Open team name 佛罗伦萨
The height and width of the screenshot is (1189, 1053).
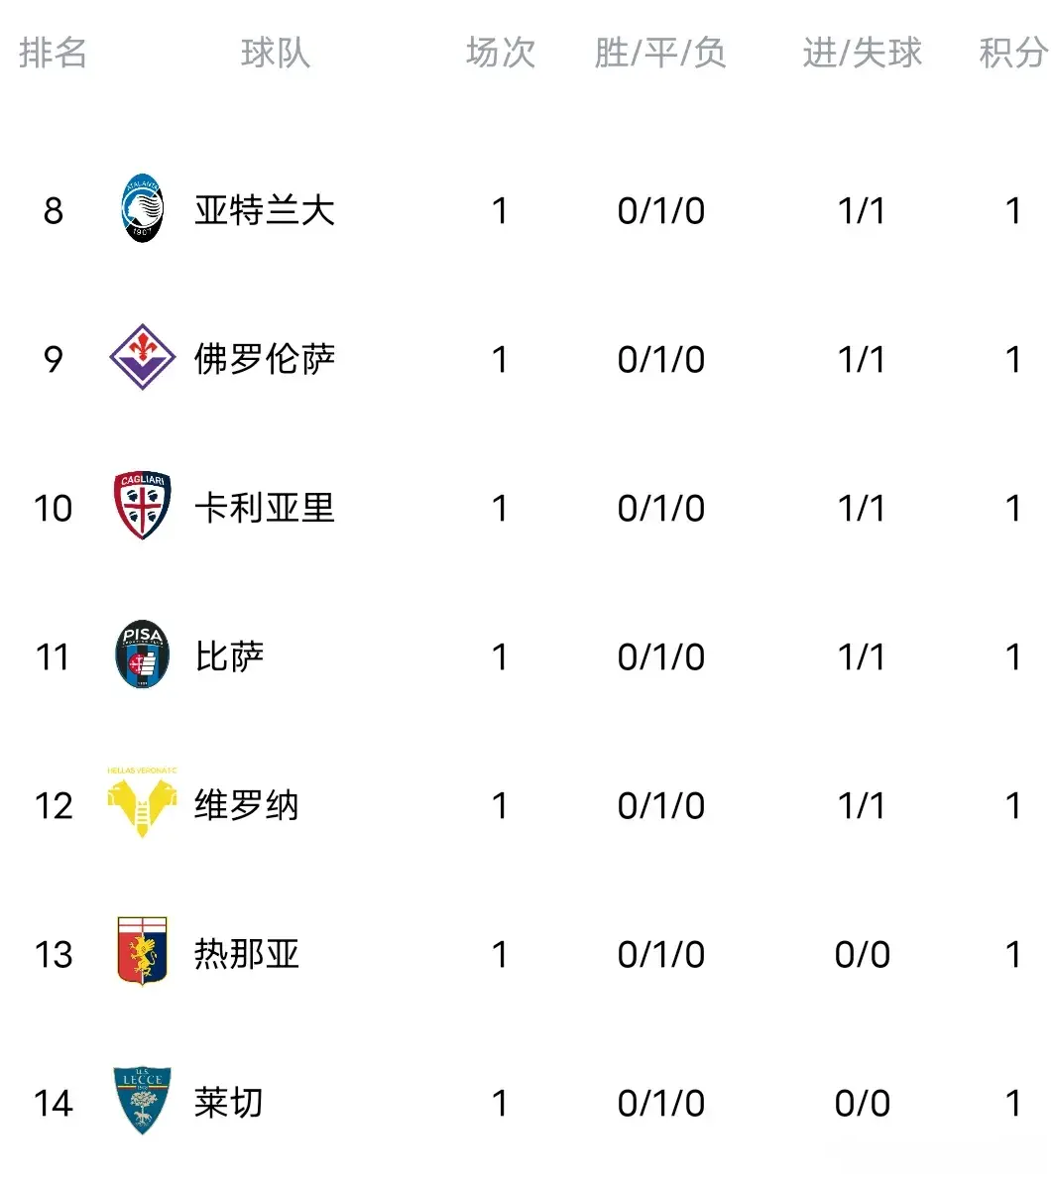[x=265, y=359]
